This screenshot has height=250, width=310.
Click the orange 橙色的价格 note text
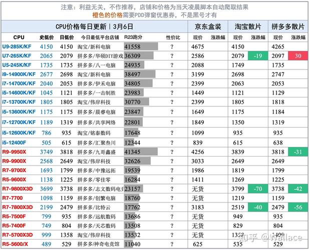coord(107,15)
